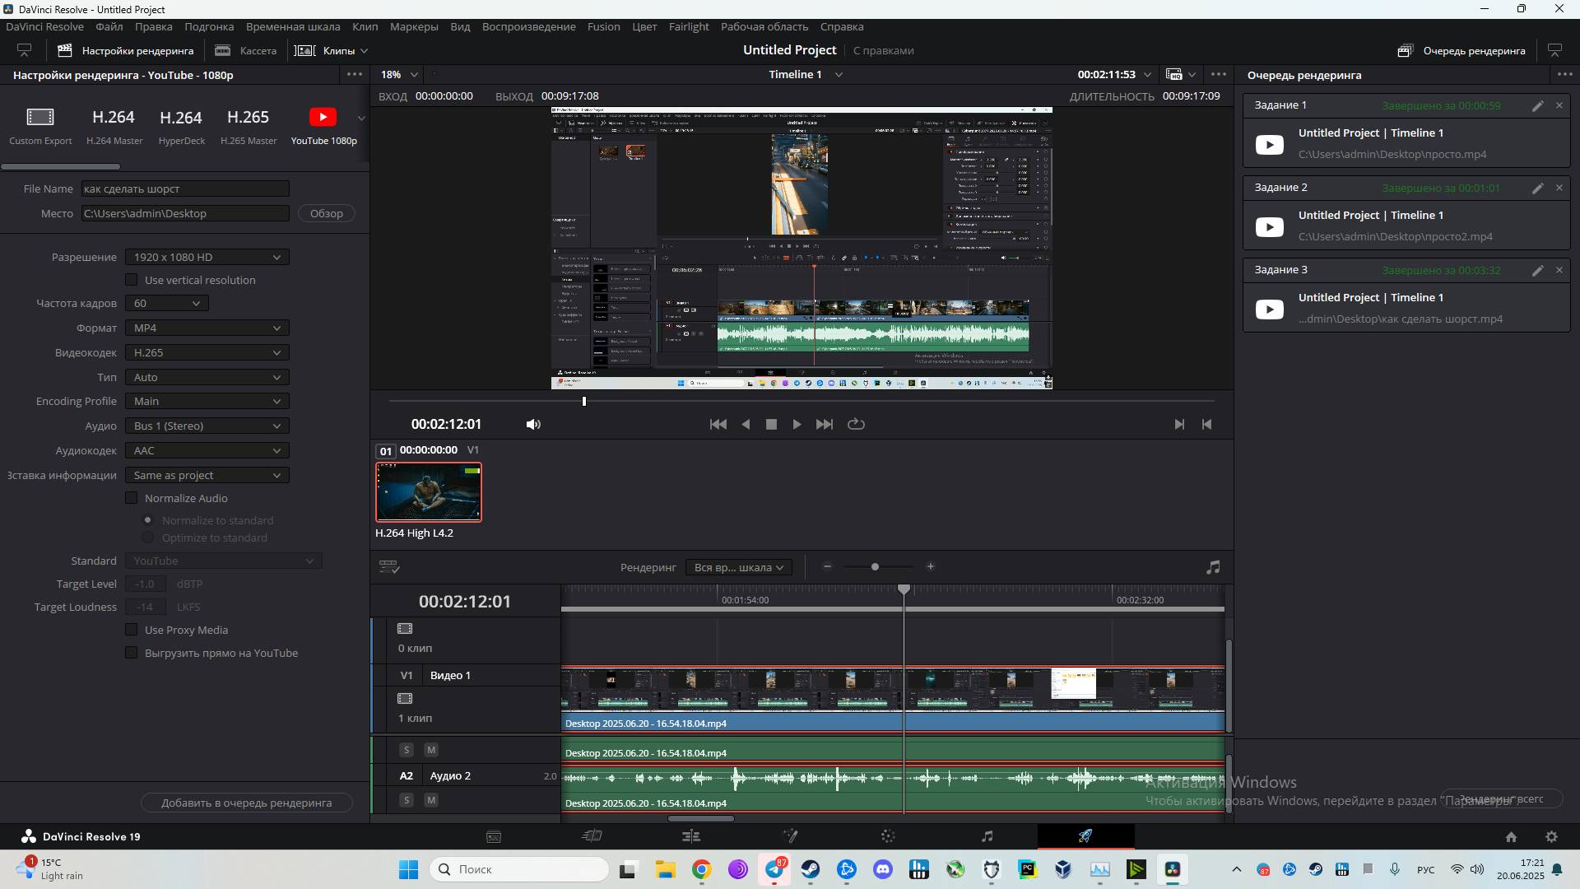1580x889 pixels.
Task: Open the Частота кадров dropdown
Action: [166, 304]
